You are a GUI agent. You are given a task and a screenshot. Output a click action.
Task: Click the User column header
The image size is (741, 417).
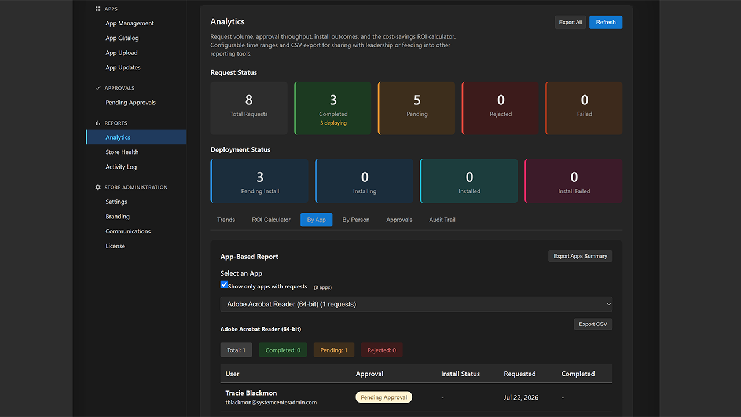coord(232,374)
